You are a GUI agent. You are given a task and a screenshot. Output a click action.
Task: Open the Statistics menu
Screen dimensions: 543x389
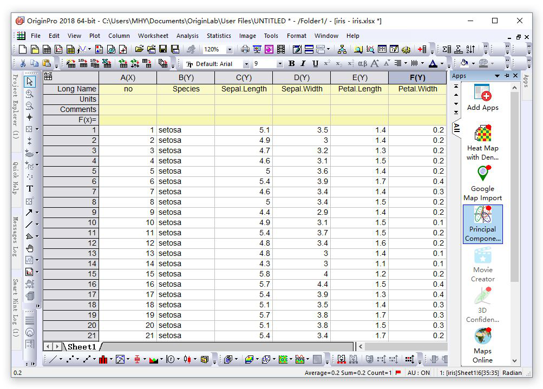219,36
